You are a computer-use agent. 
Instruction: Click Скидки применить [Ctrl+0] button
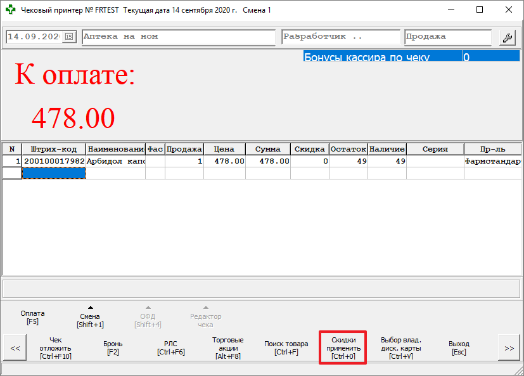click(x=343, y=348)
